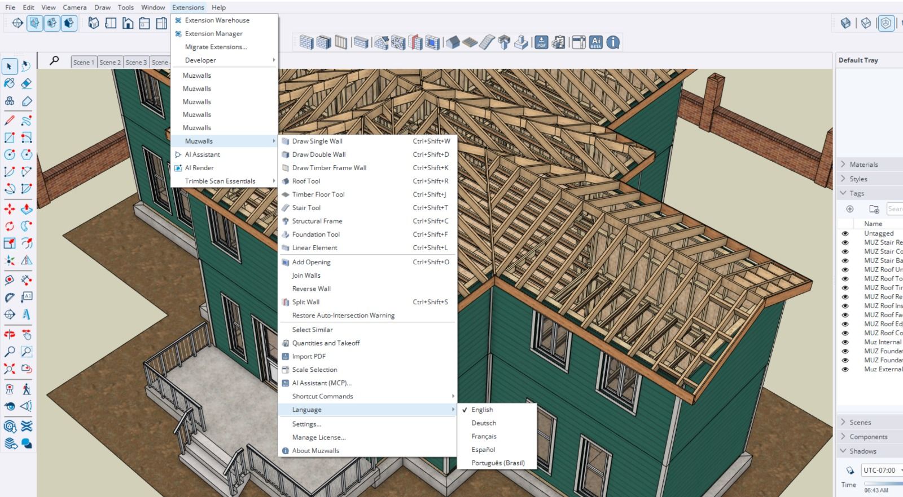
Task: Choose the Circle tool
Action: (10, 154)
